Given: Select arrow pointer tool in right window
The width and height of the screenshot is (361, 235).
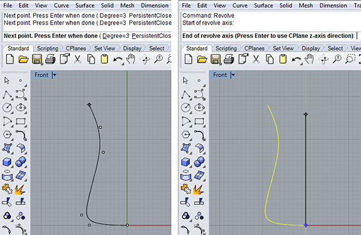Looking at the screenshot, I should 185,81.
